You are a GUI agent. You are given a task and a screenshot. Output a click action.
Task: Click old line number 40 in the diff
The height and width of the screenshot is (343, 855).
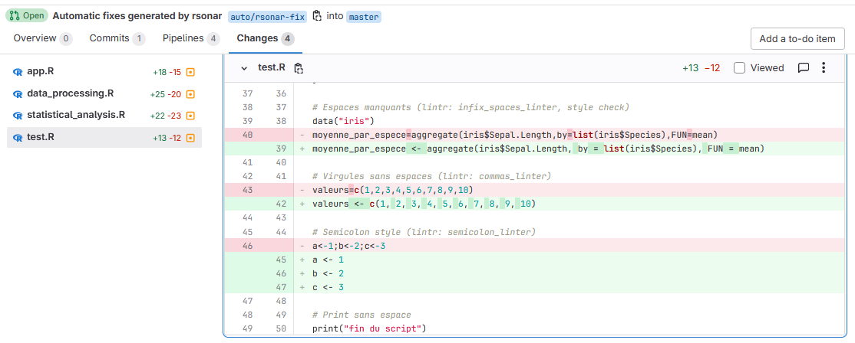point(248,135)
